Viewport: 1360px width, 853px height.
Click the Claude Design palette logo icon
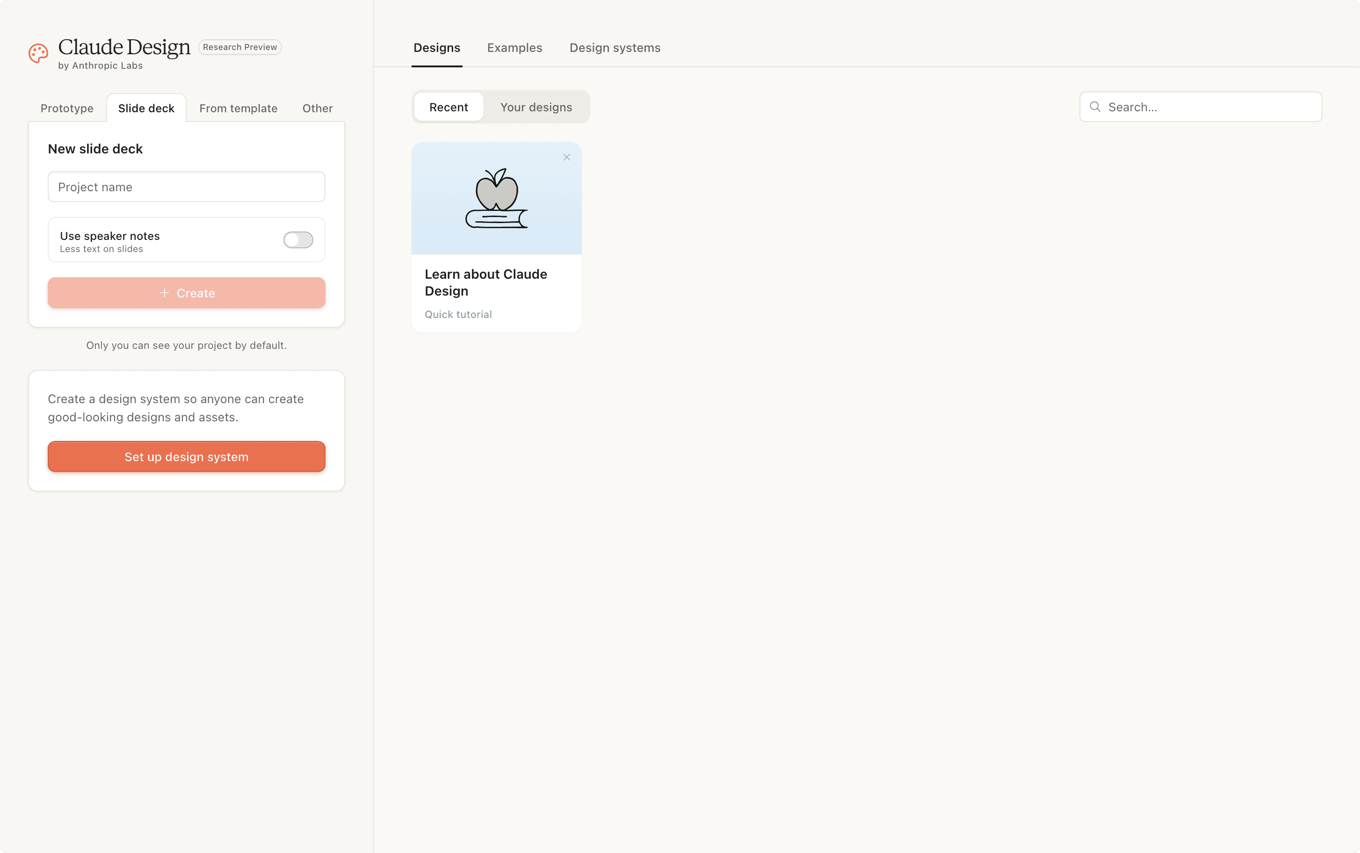pos(38,53)
